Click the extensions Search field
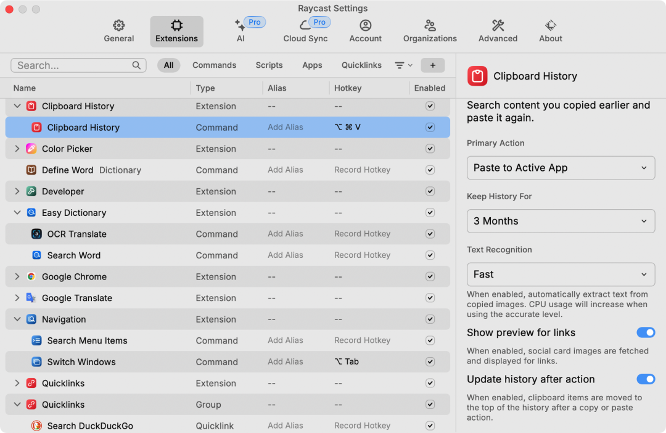 pos(78,65)
